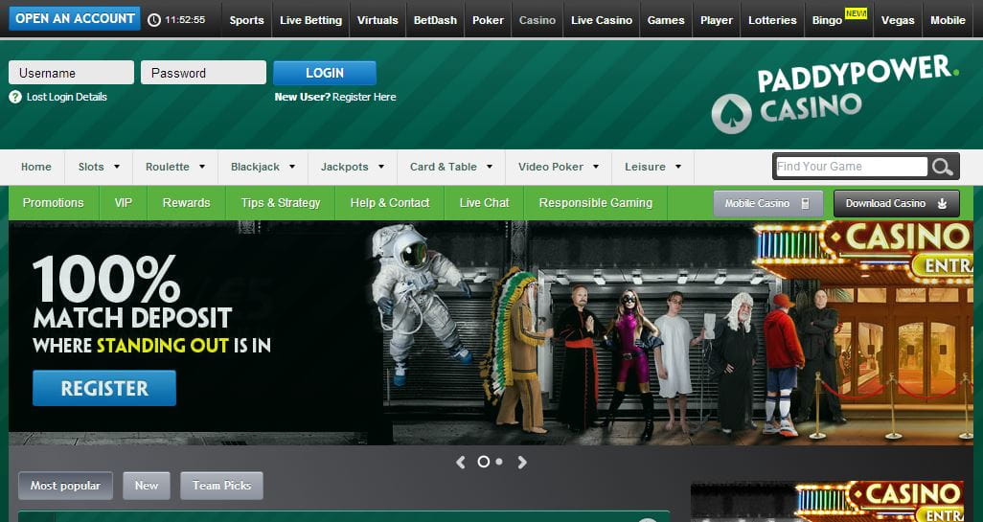The width and height of the screenshot is (983, 522).
Task: Click the Register Here link
Action: 364,97
